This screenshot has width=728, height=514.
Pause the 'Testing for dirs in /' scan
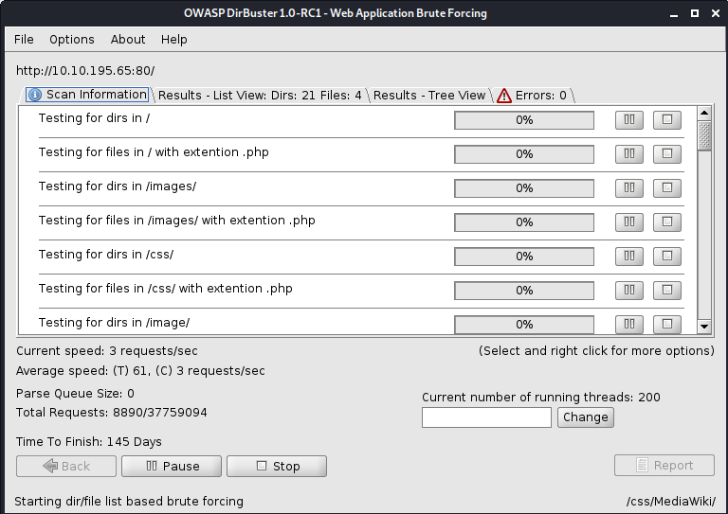pyautogui.click(x=629, y=120)
